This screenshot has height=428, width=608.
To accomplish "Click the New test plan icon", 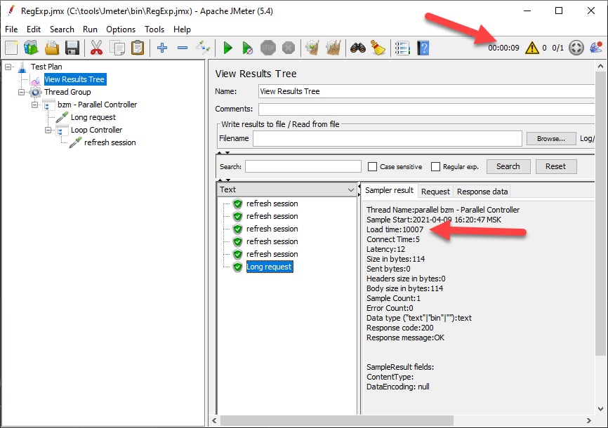I will [11, 48].
